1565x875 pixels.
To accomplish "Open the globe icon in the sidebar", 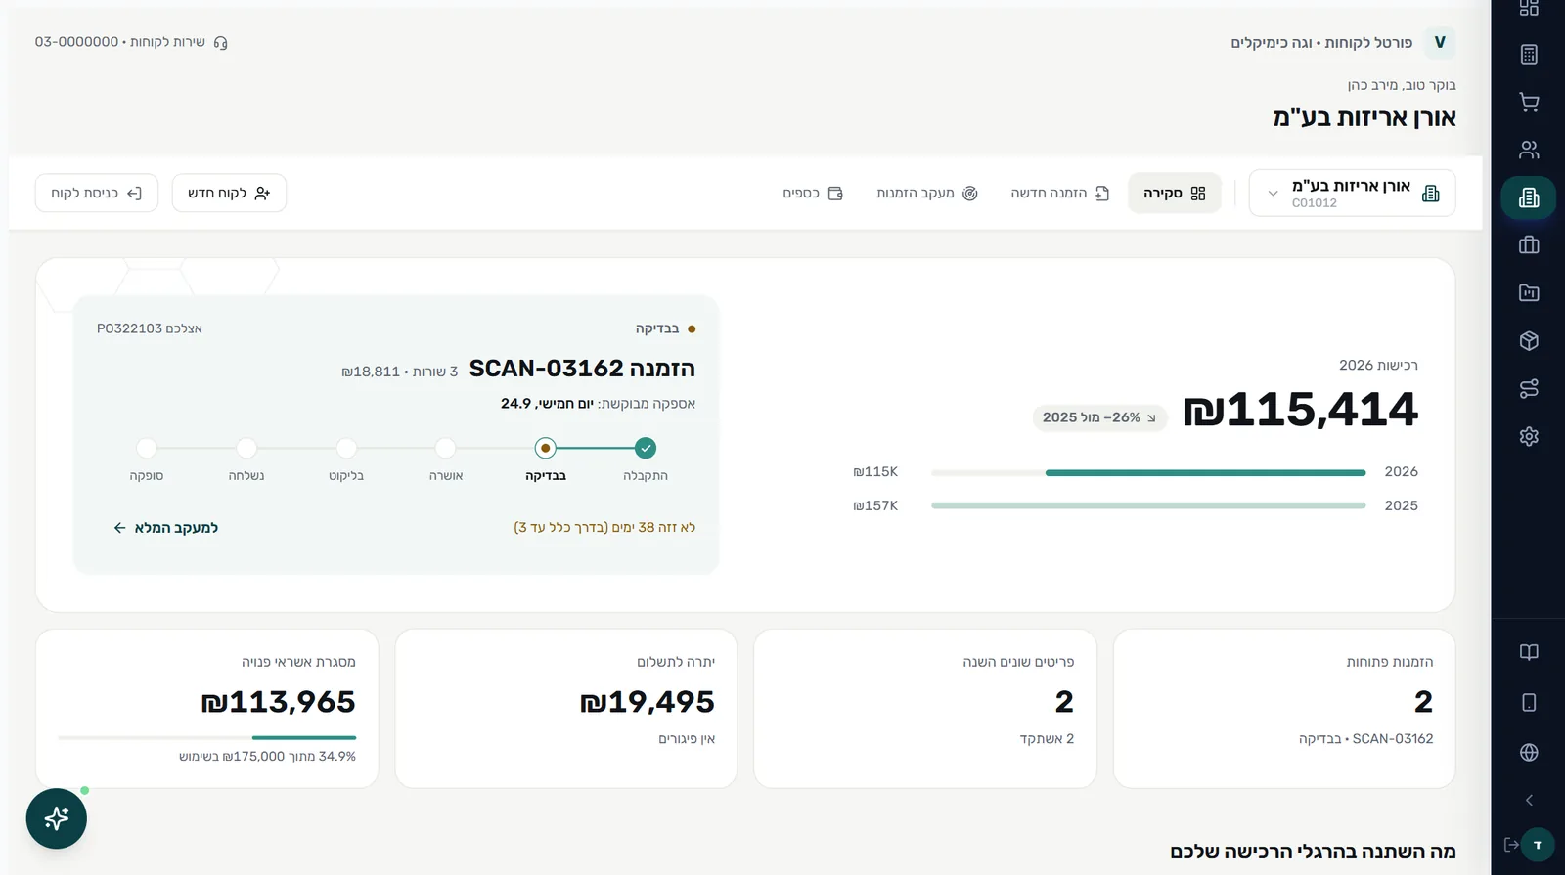I will tap(1529, 752).
